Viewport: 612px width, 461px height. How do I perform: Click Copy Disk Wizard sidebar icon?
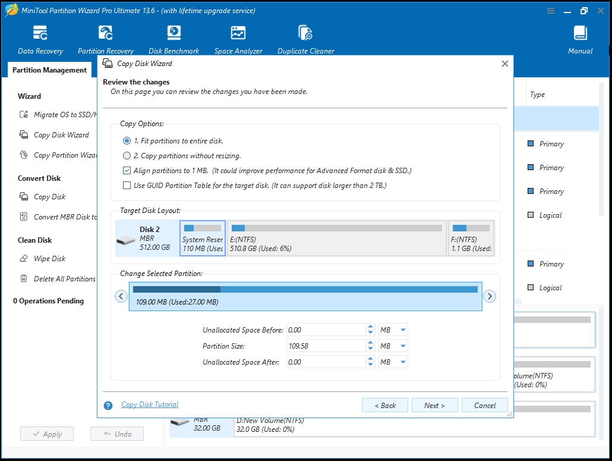click(x=24, y=135)
